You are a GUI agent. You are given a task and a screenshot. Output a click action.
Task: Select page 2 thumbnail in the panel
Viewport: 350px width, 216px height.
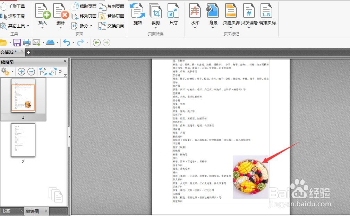(23, 140)
